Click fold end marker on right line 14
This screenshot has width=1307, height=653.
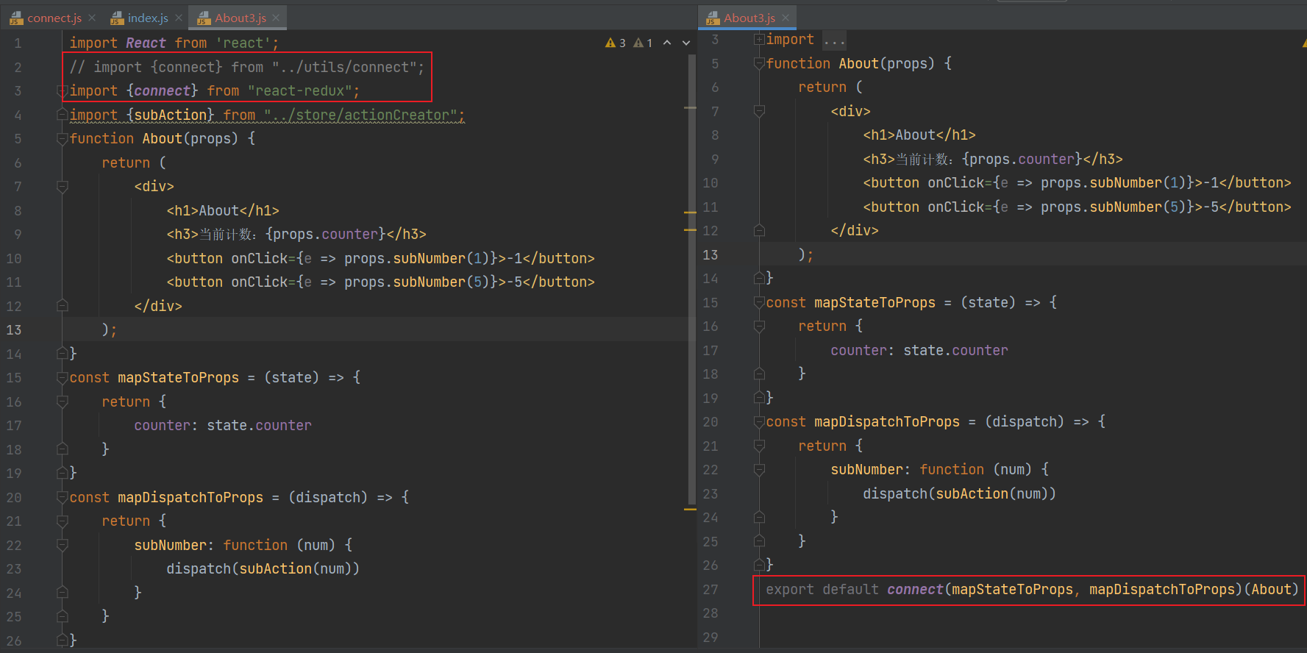coord(759,278)
